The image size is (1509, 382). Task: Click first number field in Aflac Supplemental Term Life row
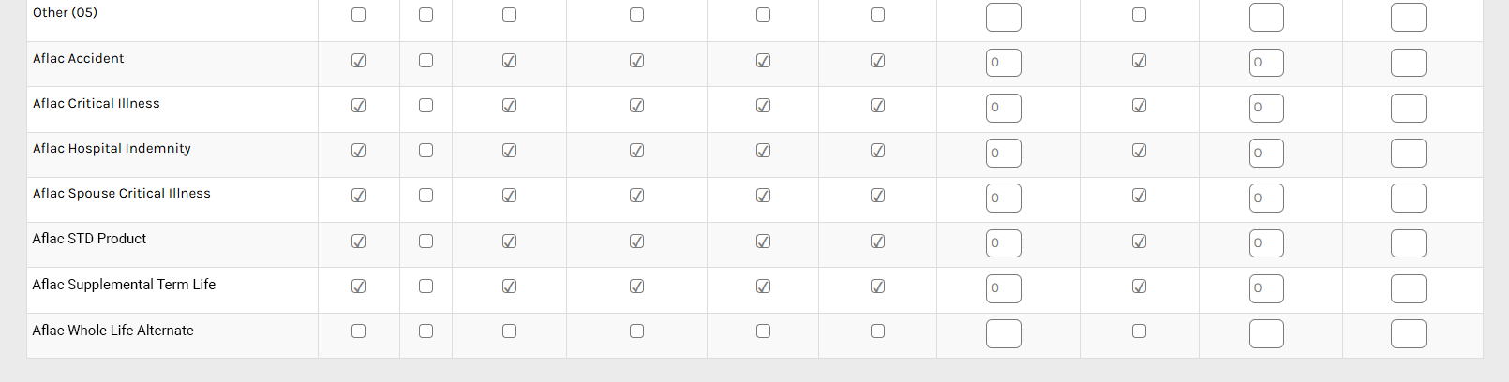point(1003,288)
